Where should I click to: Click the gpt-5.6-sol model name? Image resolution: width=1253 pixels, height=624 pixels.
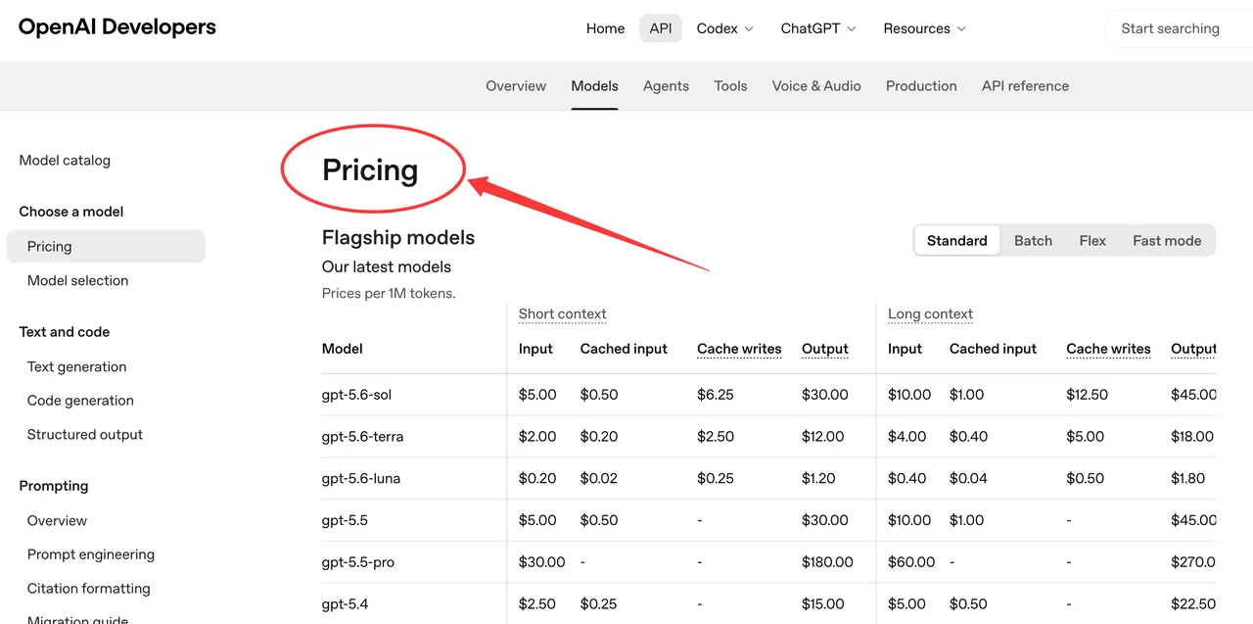pos(357,395)
